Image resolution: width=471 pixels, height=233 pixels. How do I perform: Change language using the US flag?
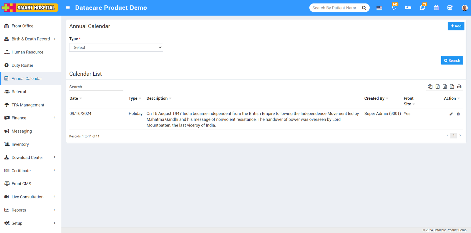point(379,8)
